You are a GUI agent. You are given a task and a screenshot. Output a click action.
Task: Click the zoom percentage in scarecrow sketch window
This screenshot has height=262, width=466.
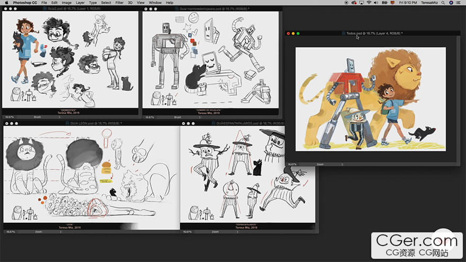click(187, 232)
